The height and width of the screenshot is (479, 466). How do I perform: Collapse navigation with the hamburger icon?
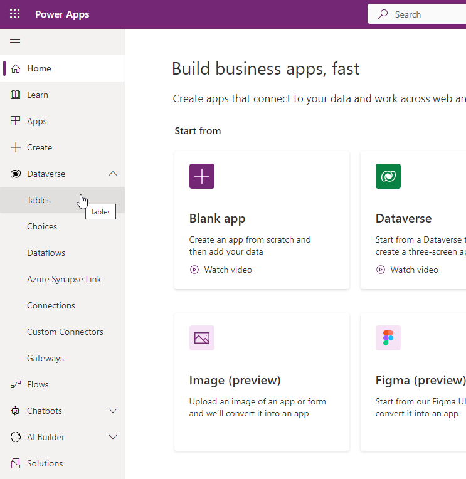[15, 42]
